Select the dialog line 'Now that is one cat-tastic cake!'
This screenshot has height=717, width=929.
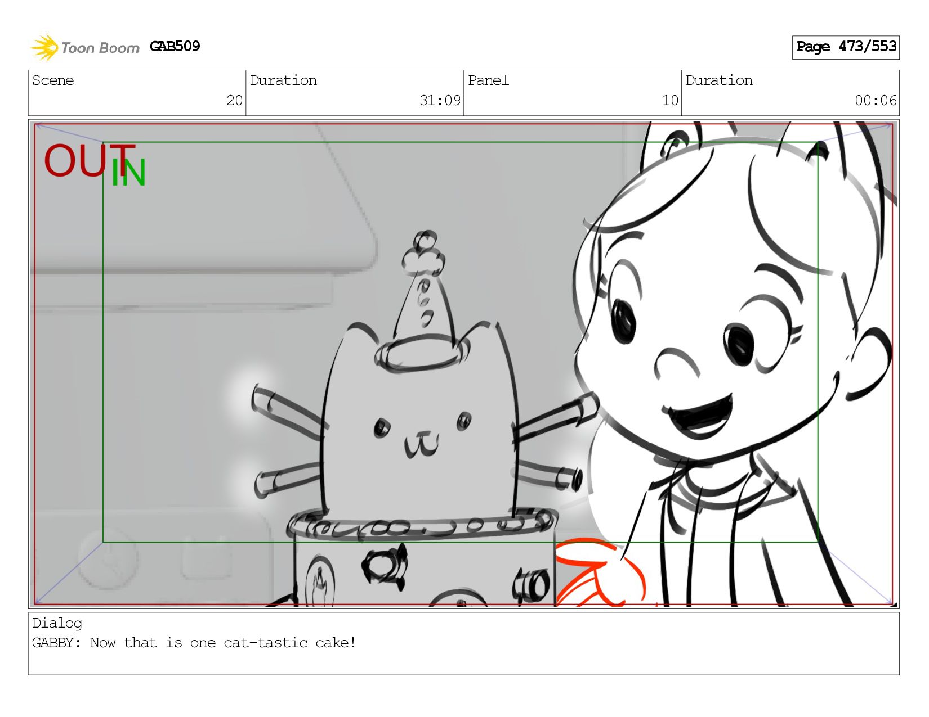(x=223, y=643)
